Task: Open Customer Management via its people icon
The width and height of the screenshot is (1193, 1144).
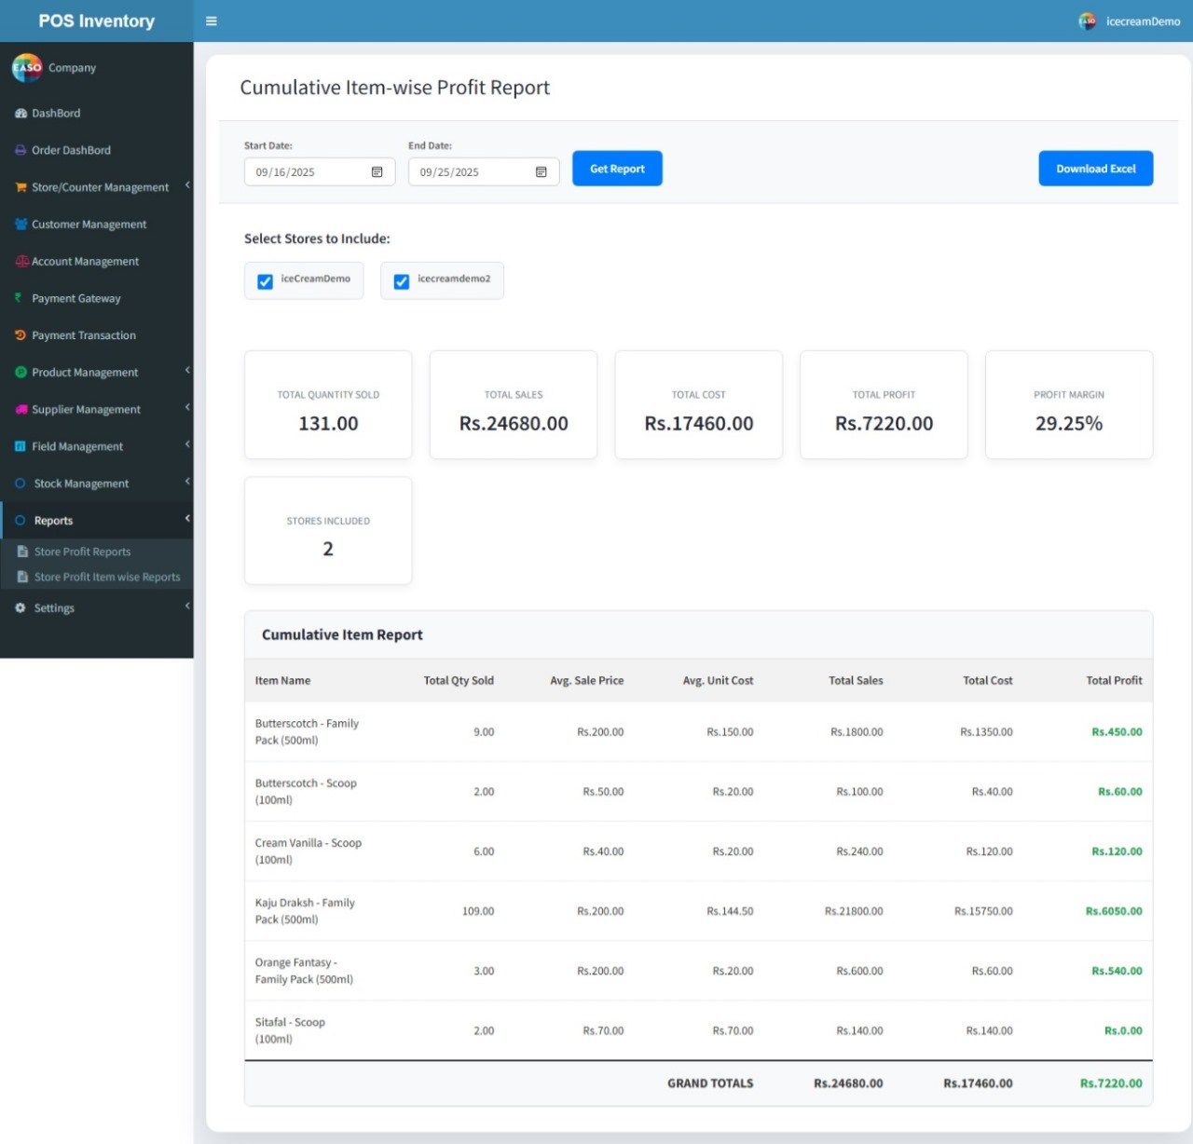Action: coord(21,225)
